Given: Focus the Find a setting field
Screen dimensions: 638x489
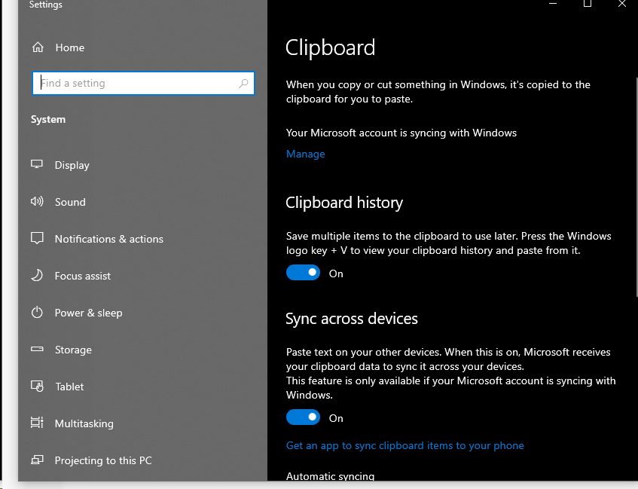Looking at the screenshot, I should pyautogui.click(x=143, y=84).
